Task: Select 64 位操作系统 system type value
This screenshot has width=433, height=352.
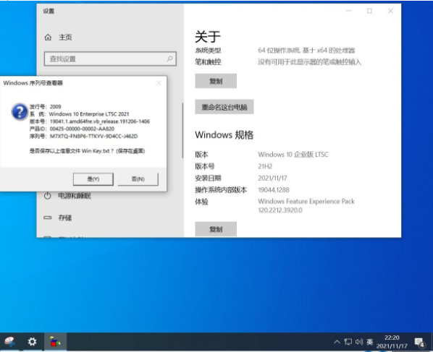Action: coord(306,51)
